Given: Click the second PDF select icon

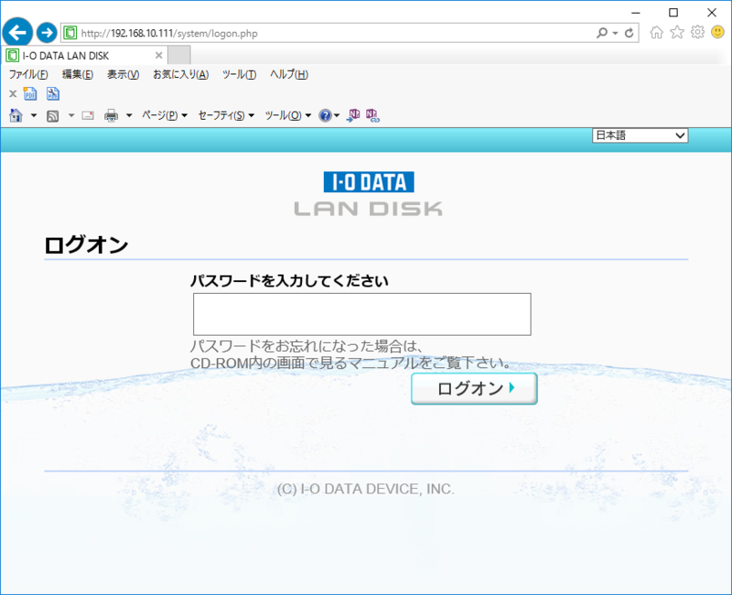Looking at the screenshot, I should pos(53,94).
